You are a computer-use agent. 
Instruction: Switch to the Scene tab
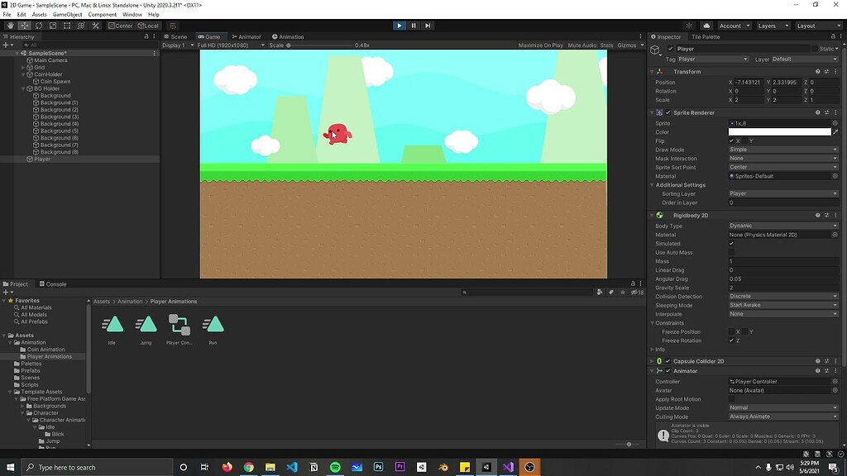(x=178, y=36)
